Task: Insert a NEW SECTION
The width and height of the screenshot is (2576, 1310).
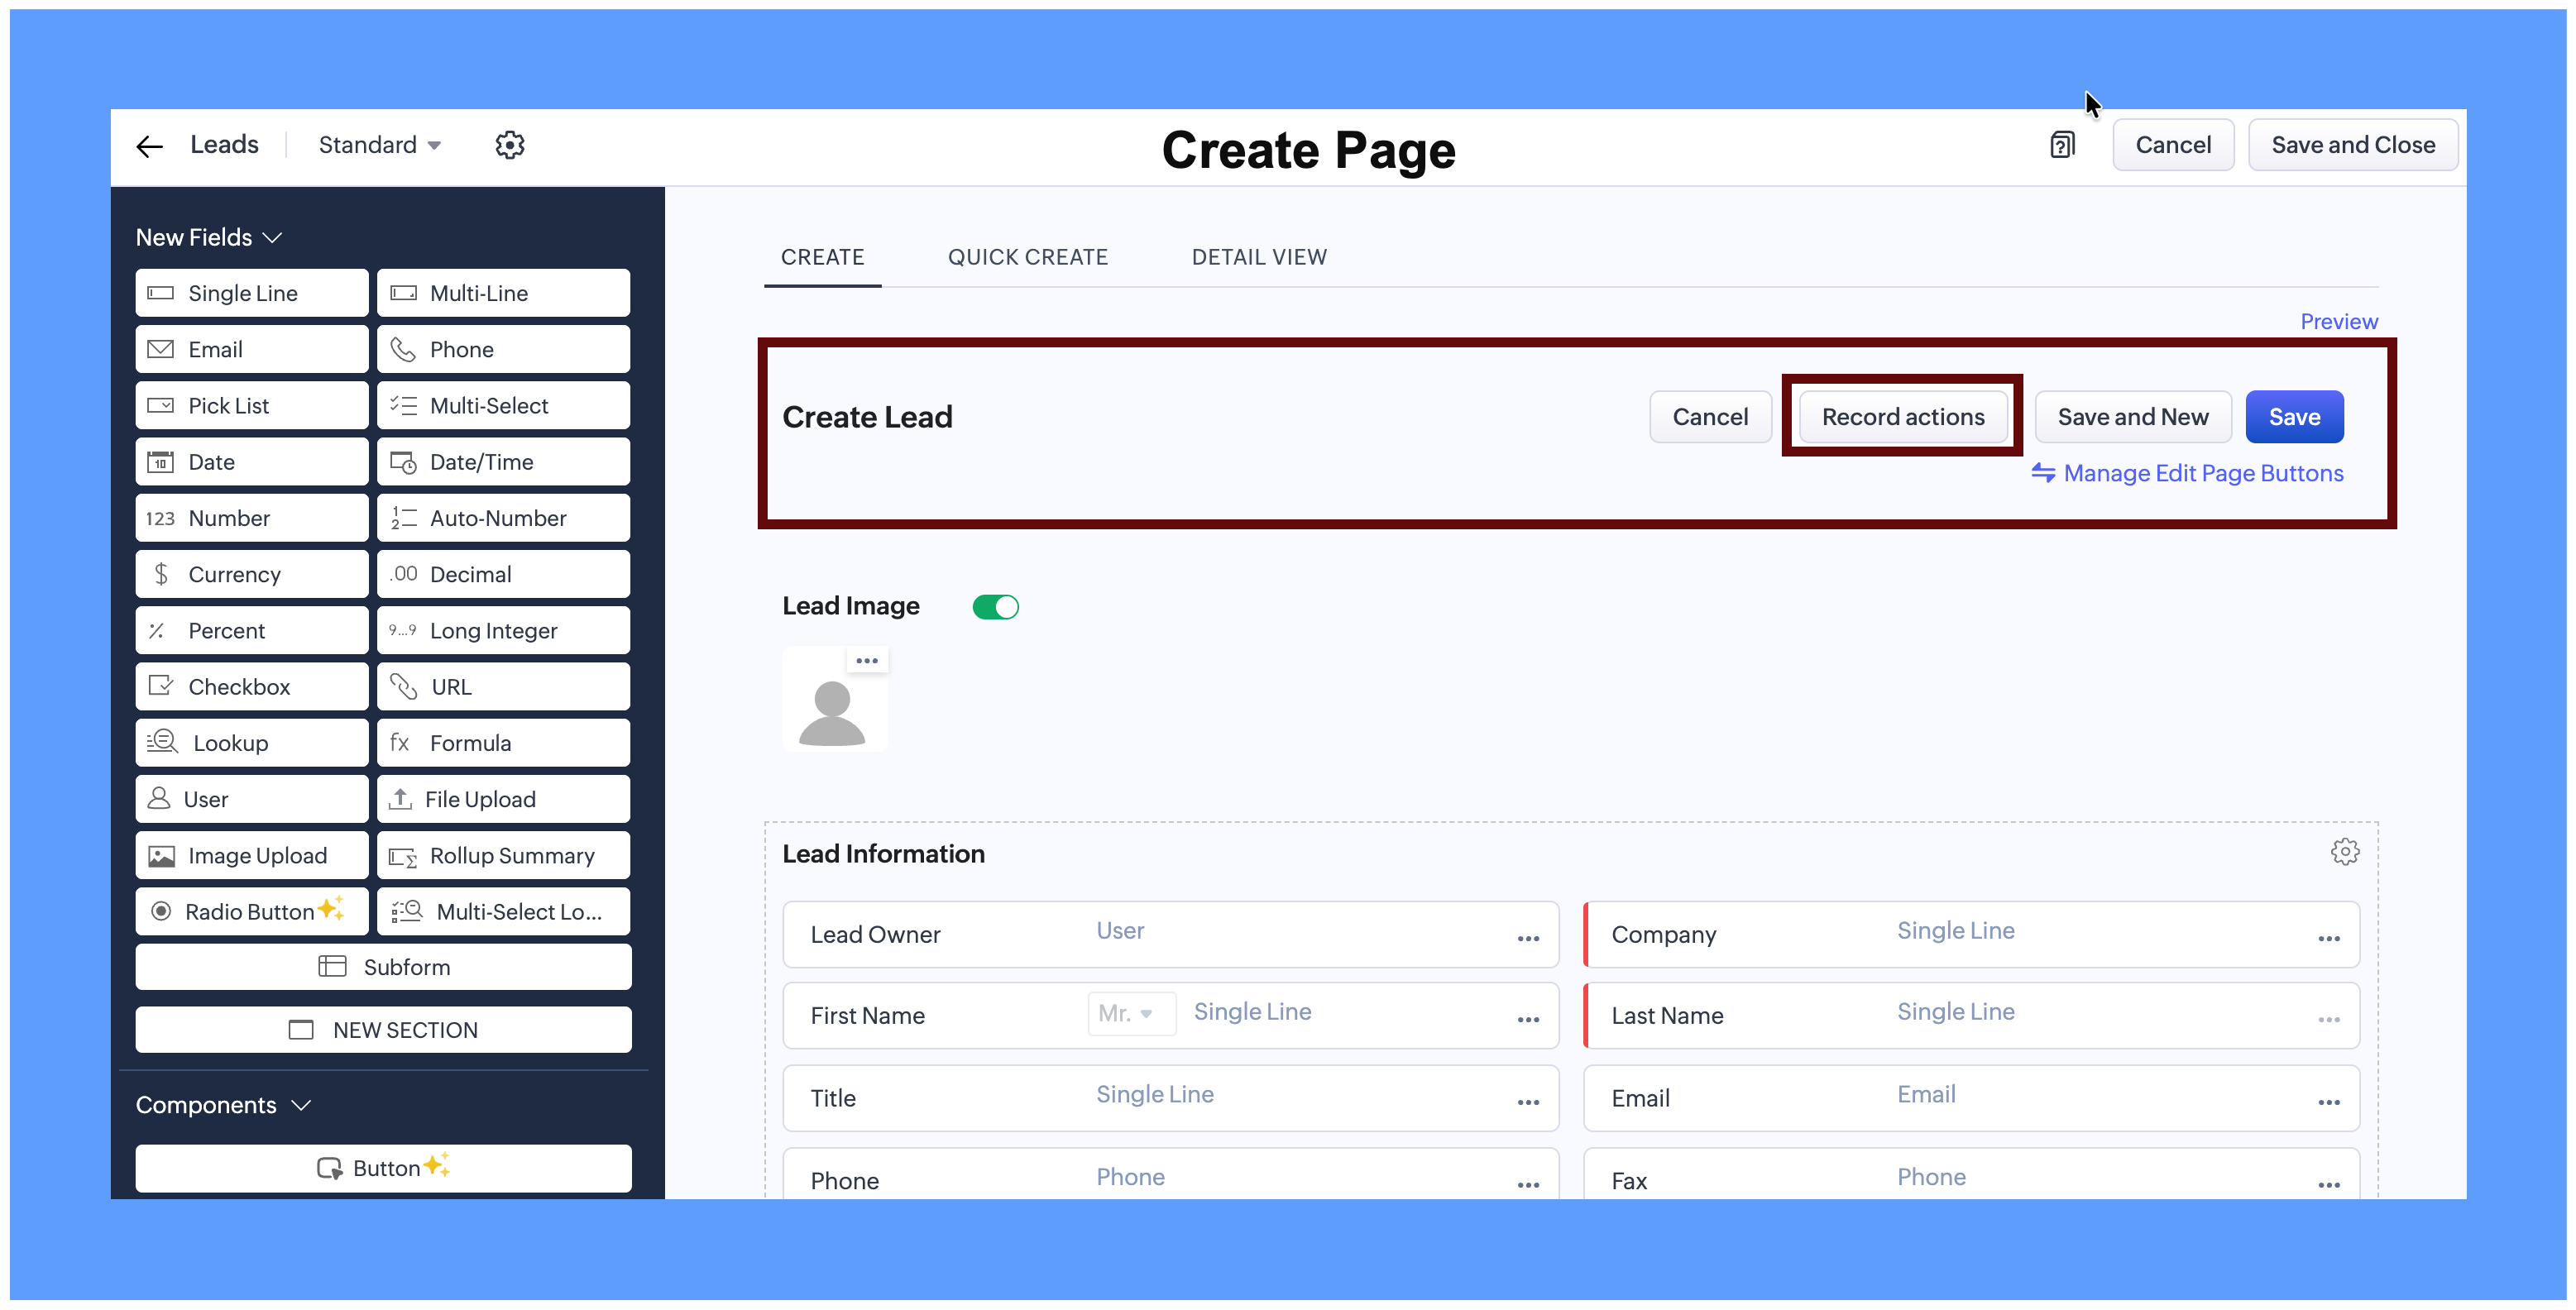Action: [x=384, y=1030]
